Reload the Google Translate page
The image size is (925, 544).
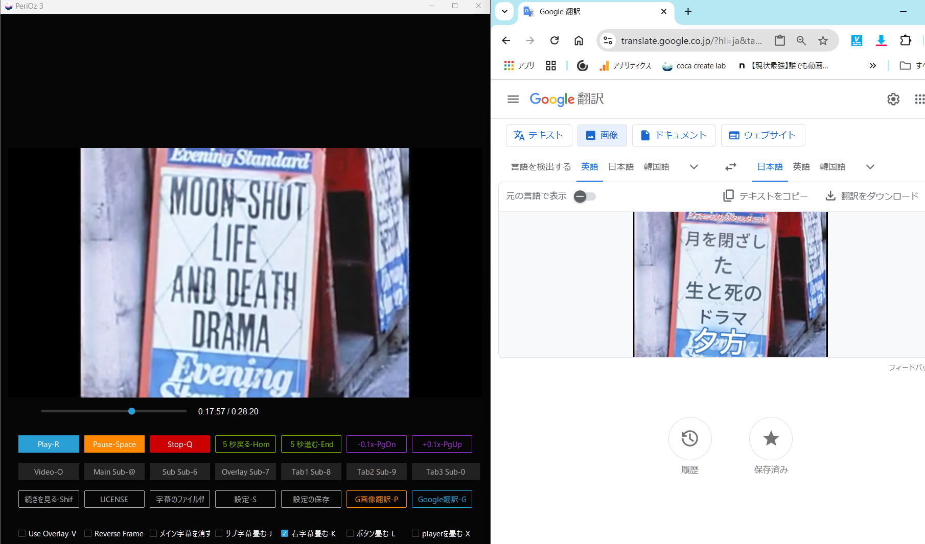pos(554,41)
